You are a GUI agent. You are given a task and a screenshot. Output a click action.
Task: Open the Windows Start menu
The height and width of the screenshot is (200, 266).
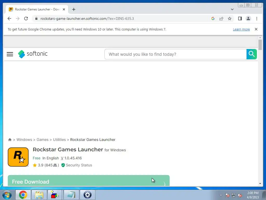[7, 195]
